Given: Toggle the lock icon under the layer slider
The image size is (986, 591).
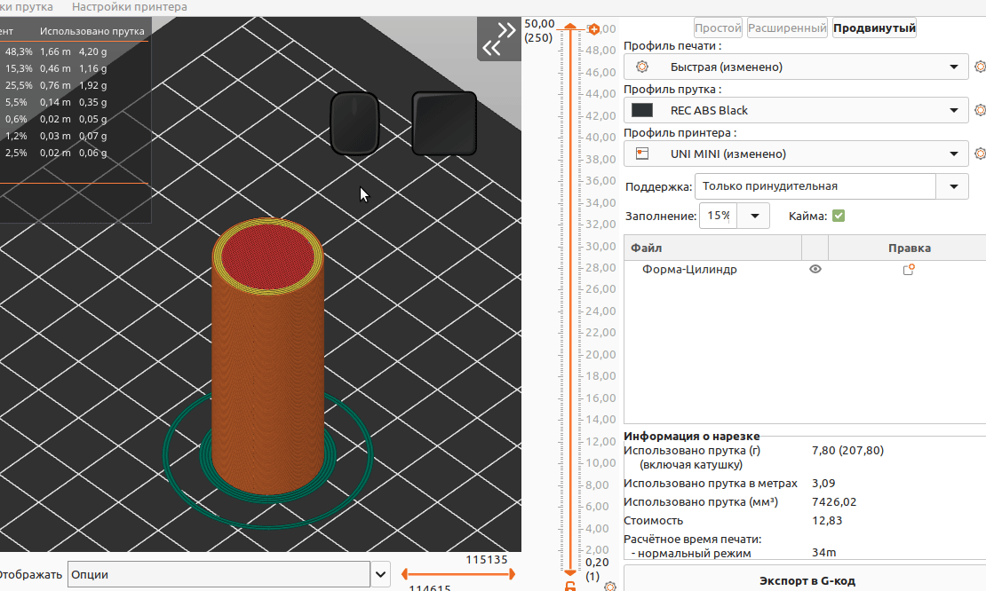Looking at the screenshot, I should tap(569, 587).
